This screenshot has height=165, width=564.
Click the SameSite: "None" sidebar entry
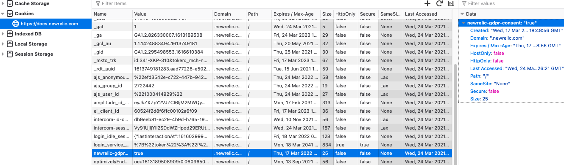[x=490, y=84]
